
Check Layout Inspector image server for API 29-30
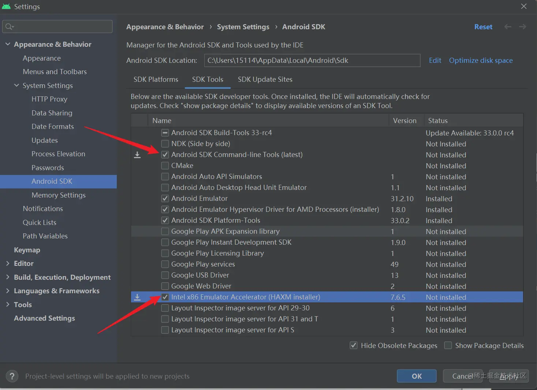(x=165, y=308)
